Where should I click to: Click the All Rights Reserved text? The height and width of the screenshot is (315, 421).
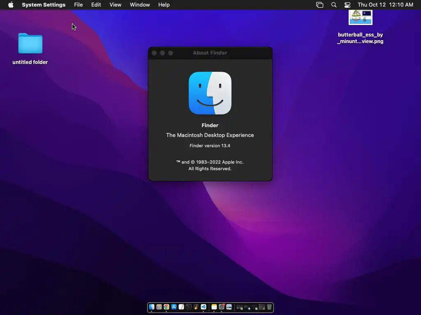click(x=210, y=169)
